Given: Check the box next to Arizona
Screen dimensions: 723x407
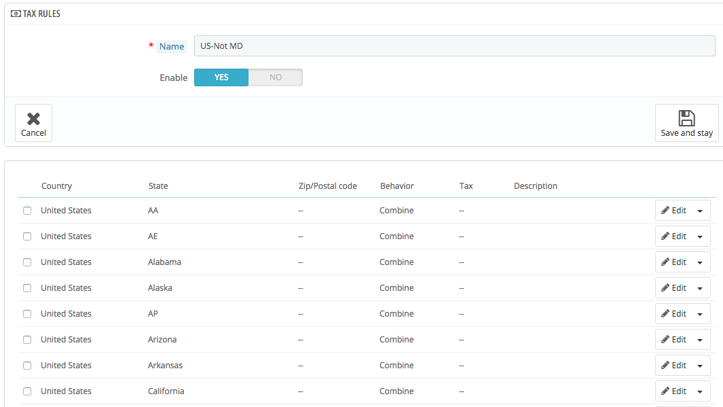Looking at the screenshot, I should tap(27, 340).
